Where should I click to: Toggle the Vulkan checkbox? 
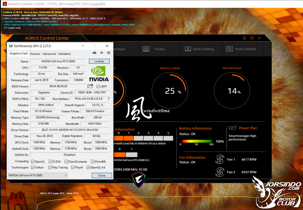click(x=33, y=167)
